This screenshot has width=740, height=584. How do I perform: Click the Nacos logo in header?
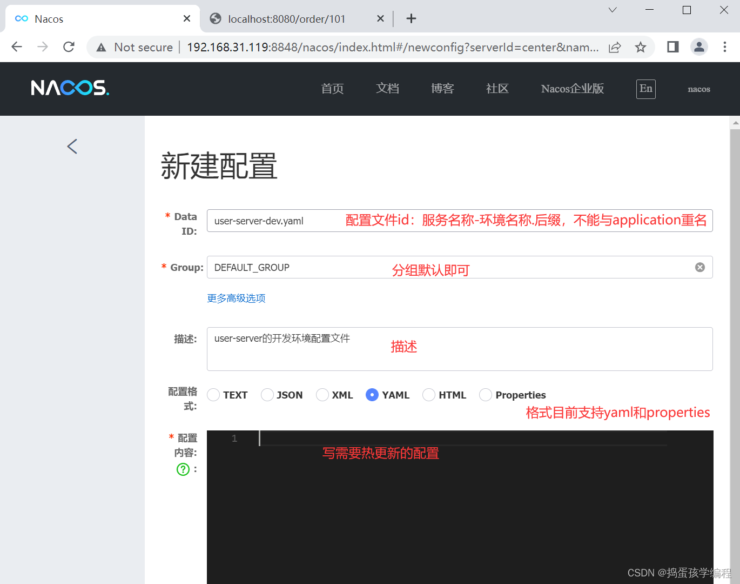point(70,88)
